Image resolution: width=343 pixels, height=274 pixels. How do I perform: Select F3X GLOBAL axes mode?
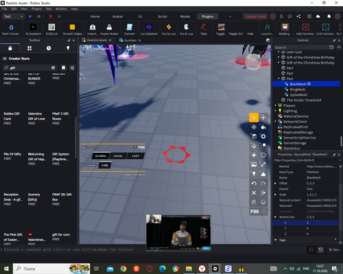click(x=101, y=156)
